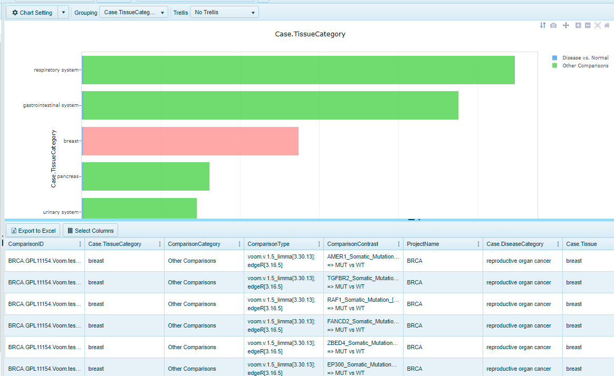
Task: Activate the pan tool icon
Action: click(x=565, y=25)
